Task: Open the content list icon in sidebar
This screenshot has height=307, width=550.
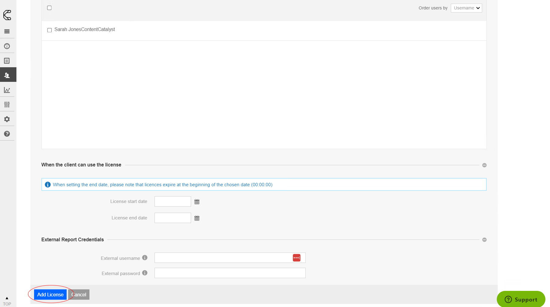Action: (x=7, y=61)
